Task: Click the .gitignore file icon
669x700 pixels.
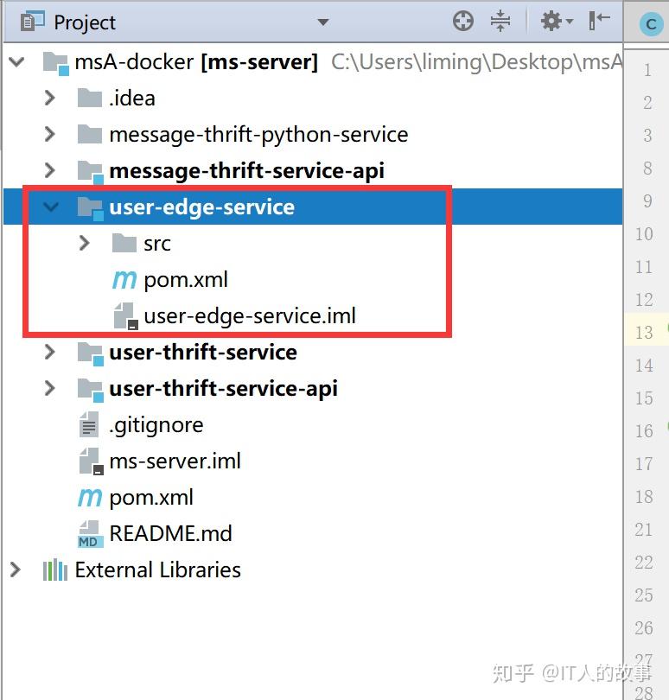Action: (x=89, y=424)
